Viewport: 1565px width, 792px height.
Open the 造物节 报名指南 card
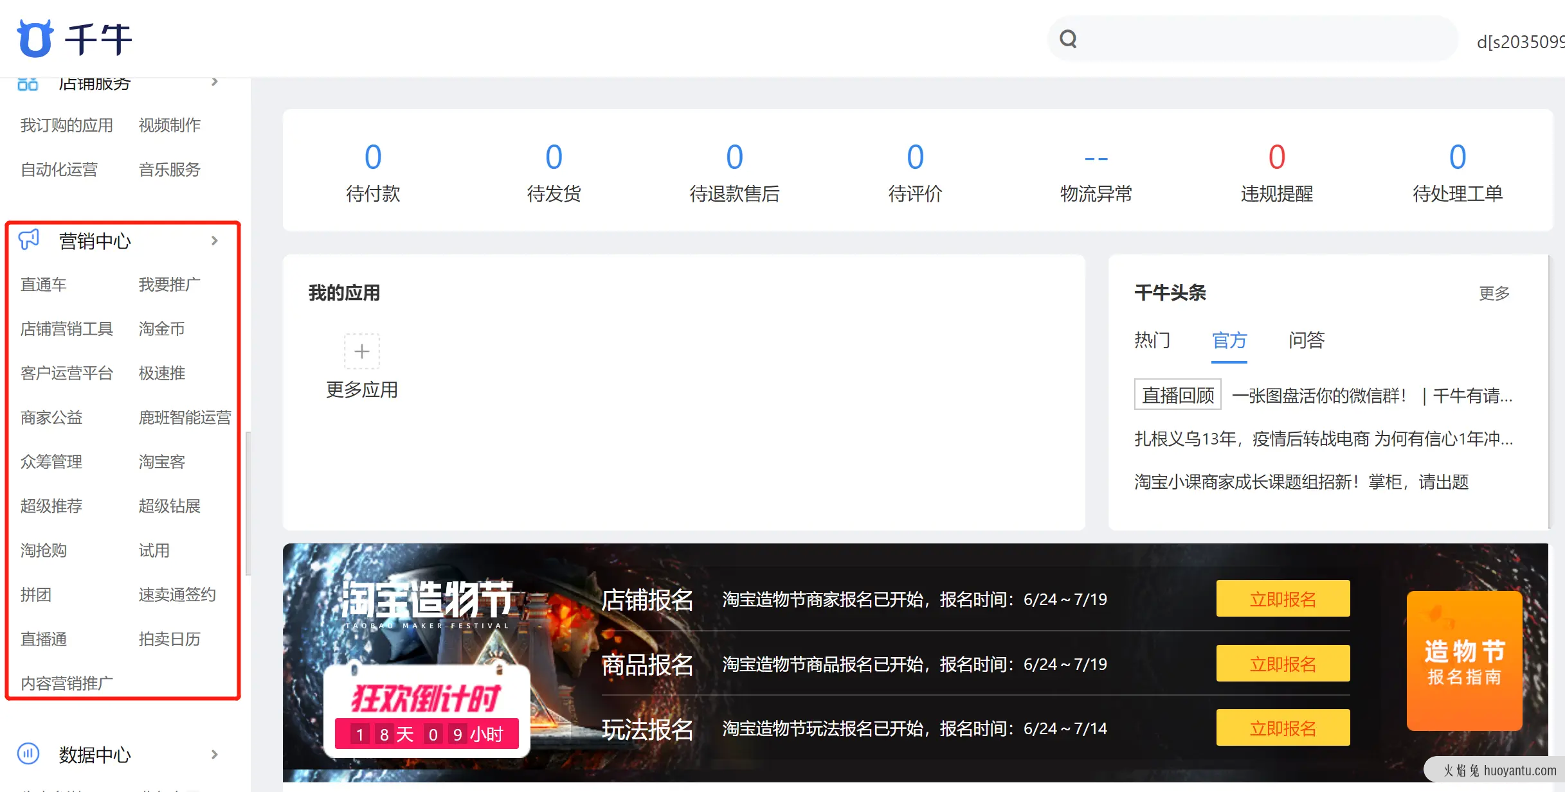1464,660
